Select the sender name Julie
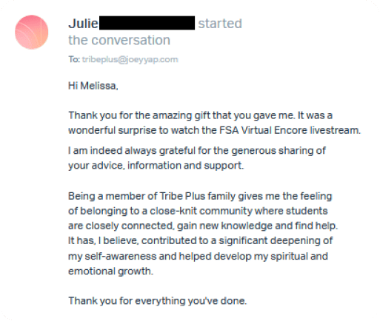Image resolution: width=380 pixels, height=321 pixels. 83,24
